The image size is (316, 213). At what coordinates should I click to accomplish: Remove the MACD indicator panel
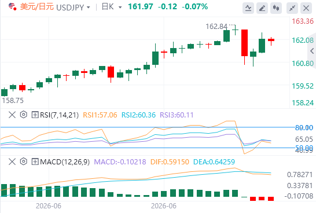tap(12, 161)
